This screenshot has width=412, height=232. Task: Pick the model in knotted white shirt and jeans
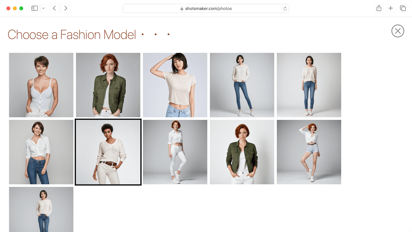coord(41,152)
